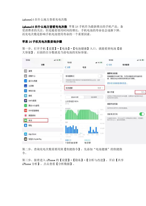Tap back arrow labeled 设置
This screenshot has height=206, width=146.
[67, 67]
